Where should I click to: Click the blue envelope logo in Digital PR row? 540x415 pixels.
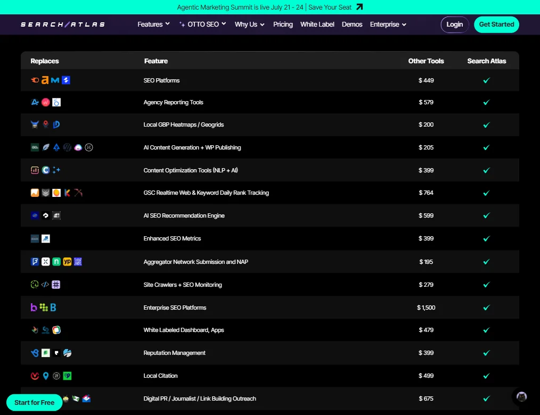coord(86,399)
